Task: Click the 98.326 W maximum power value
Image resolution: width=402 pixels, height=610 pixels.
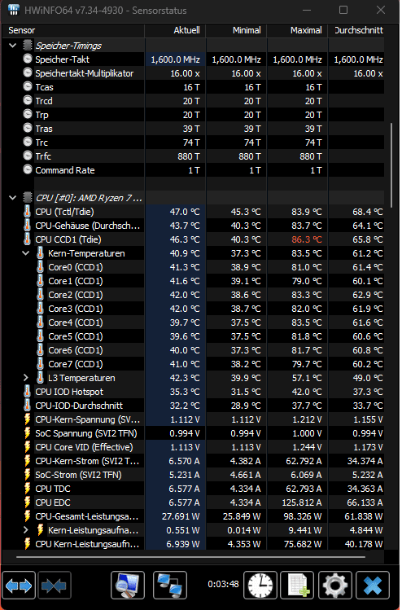Action: tap(304, 516)
